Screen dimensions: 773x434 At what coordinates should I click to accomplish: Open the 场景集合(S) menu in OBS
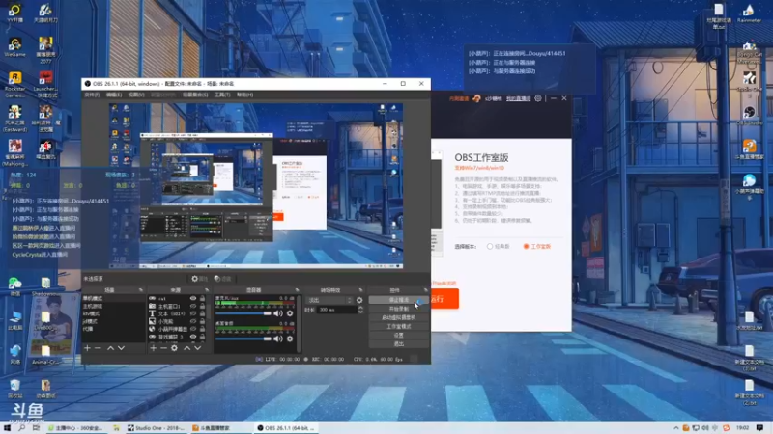(x=195, y=95)
